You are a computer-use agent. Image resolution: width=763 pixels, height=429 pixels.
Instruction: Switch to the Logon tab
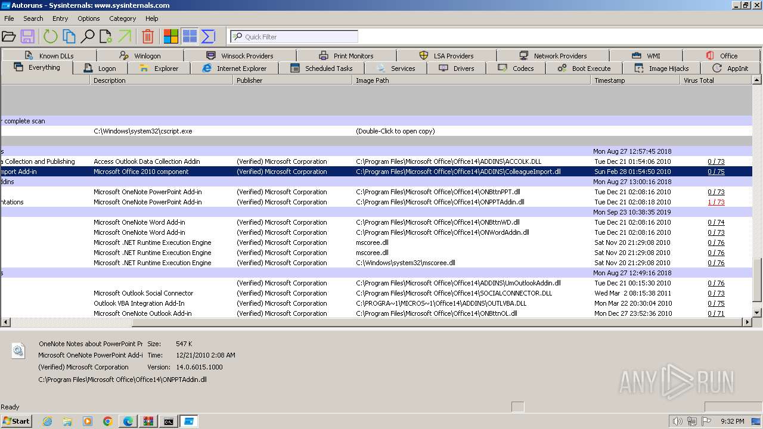coord(100,68)
